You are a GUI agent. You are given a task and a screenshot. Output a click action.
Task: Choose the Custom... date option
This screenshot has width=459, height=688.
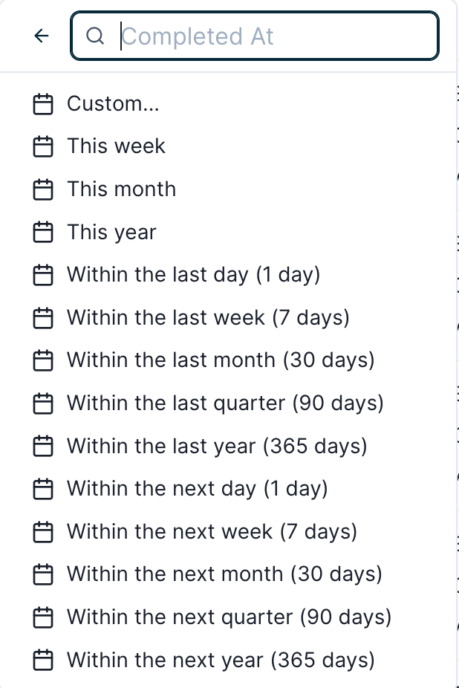click(x=113, y=103)
